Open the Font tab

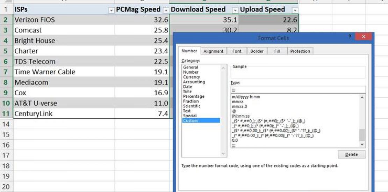[237, 51]
